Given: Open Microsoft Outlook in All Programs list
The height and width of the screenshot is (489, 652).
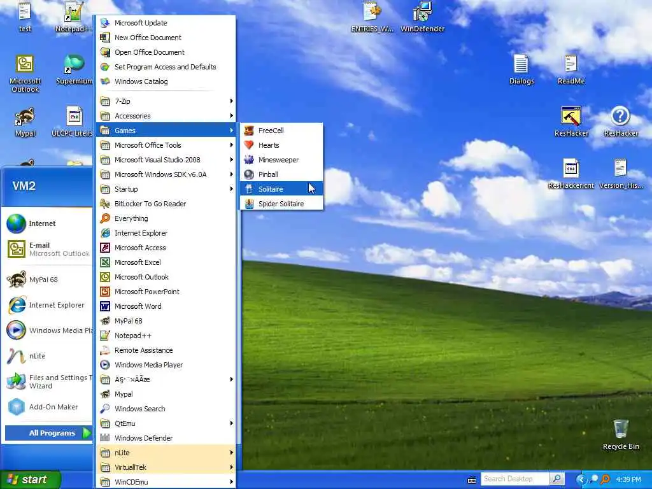Looking at the screenshot, I should coord(166,277).
